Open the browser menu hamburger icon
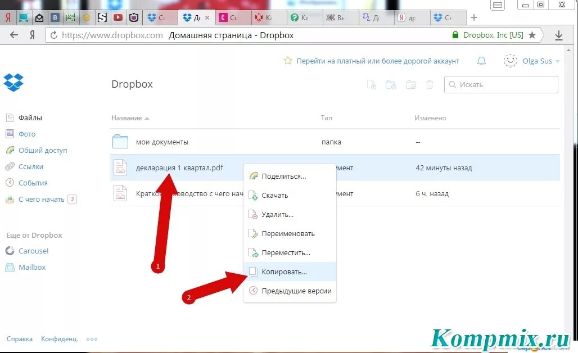Image resolution: width=578 pixels, height=353 pixels. click(498, 5)
